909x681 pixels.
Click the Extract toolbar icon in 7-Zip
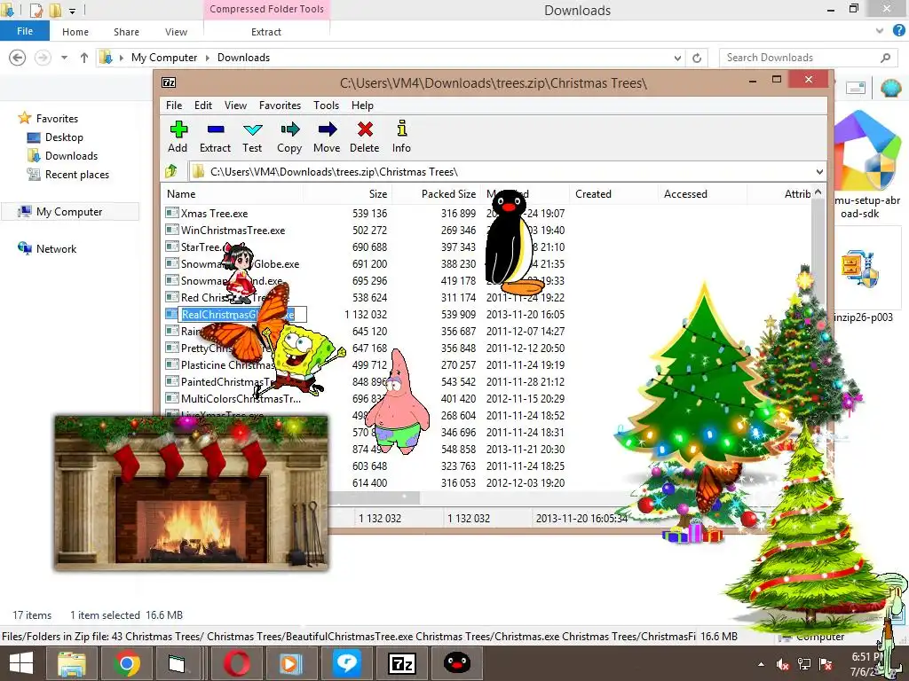coord(215,129)
